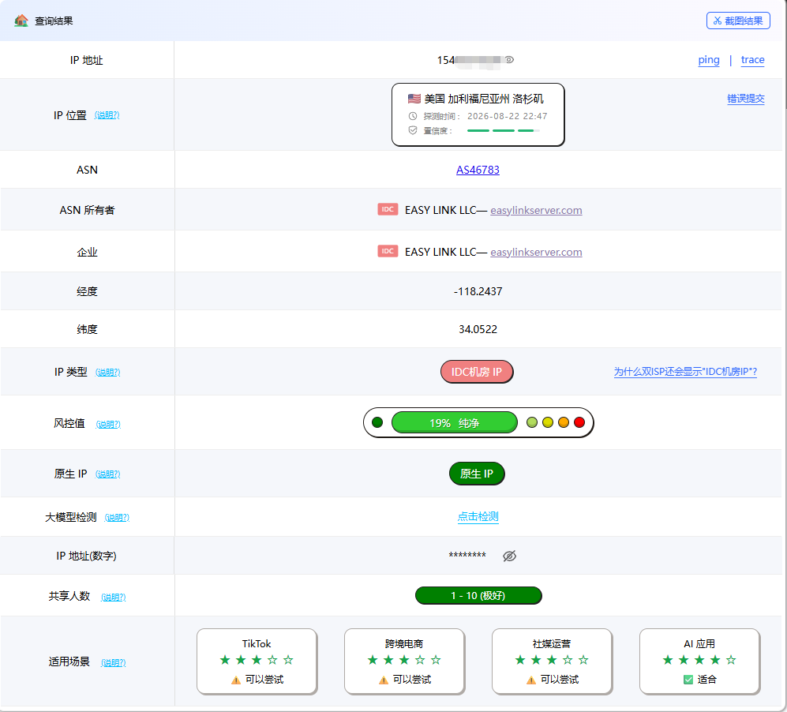Open 说明 help link for 大模型检测
The width and height of the screenshot is (787, 712).
(x=117, y=517)
